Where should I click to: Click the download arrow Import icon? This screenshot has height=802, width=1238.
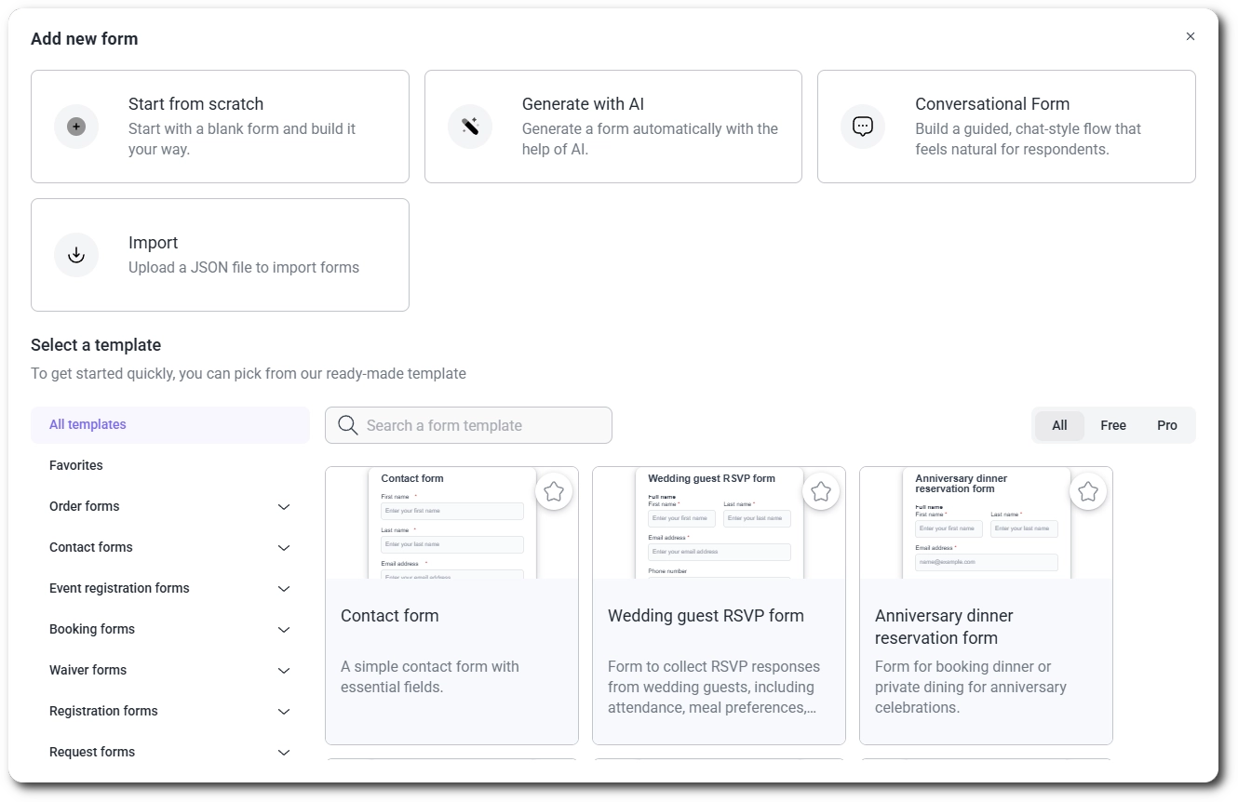tap(76, 255)
